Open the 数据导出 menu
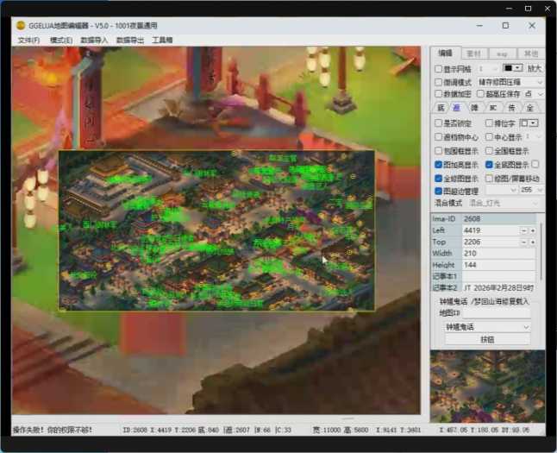Screen dimensions: 557x453 (x=130, y=41)
